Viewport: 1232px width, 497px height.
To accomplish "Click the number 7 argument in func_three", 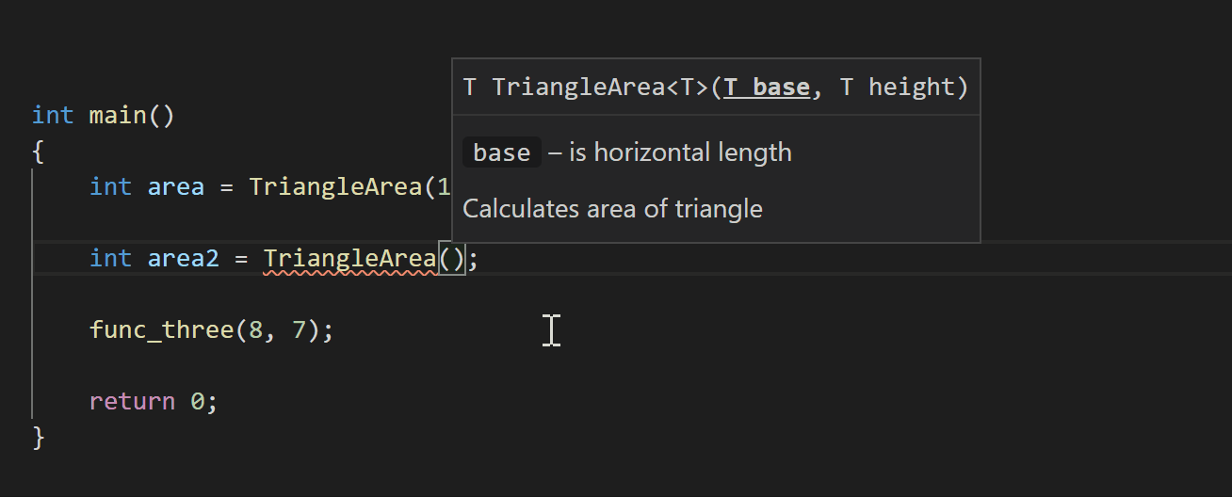I will click(299, 330).
